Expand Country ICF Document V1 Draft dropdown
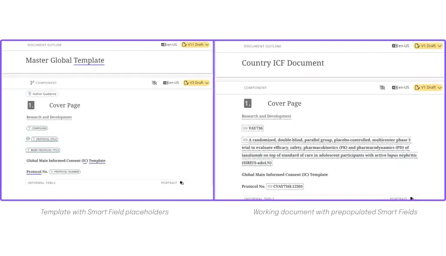 coord(428,46)
